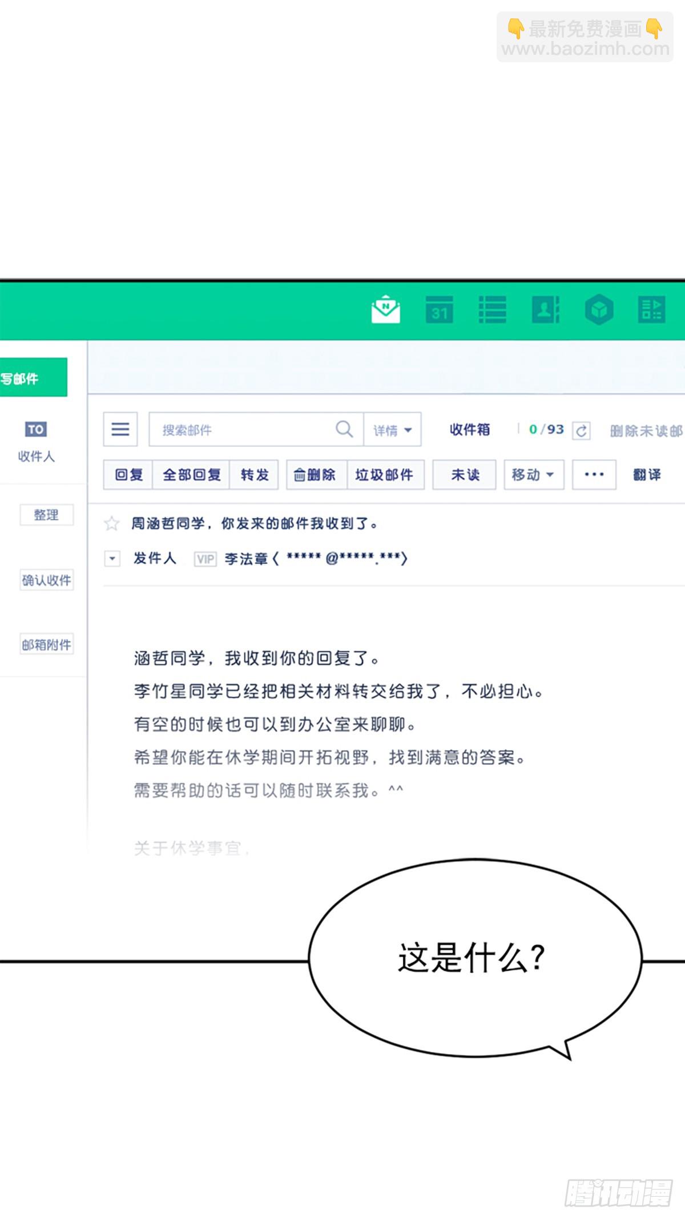Open the 邮箱附件 sidebar item

pyautogui.click(x=46, y=645)
